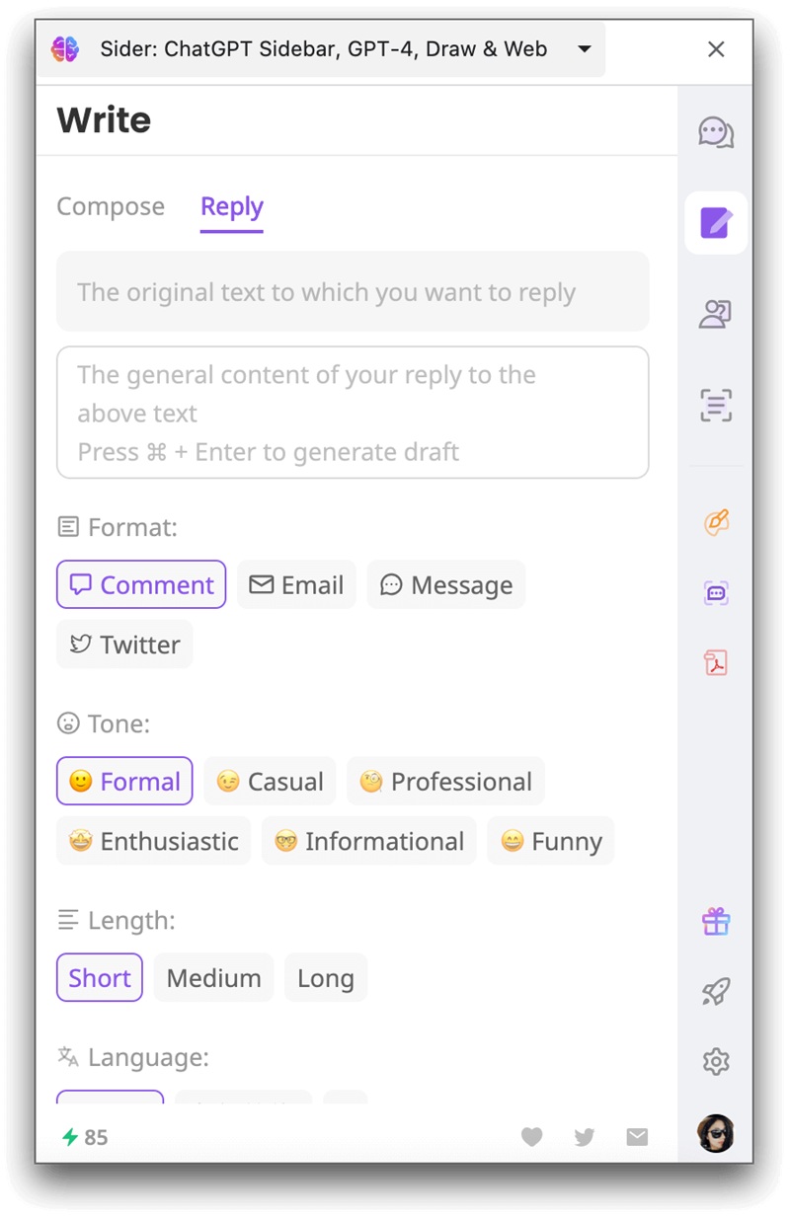Click the OCR text scan icon
790x1216 pixels.
click(x=716, y=405)
